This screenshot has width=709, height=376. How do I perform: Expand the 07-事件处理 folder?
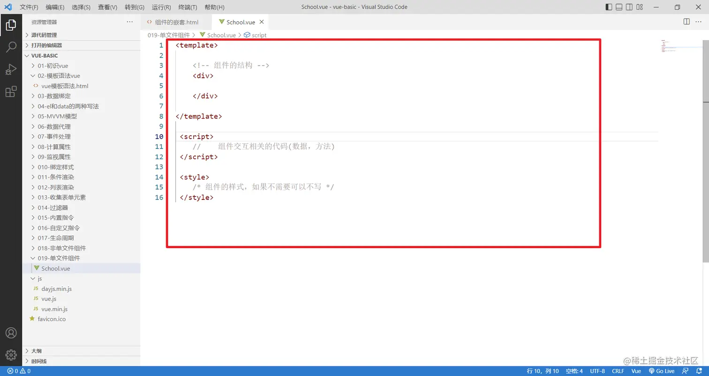pos(81,137)
